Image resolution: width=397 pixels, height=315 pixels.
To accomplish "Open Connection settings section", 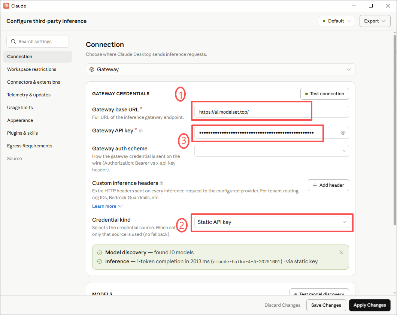I will point(37,57).
